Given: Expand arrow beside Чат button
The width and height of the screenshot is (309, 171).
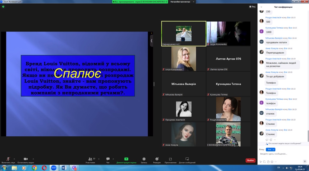Looking at the screenshot, I should 113,159.
